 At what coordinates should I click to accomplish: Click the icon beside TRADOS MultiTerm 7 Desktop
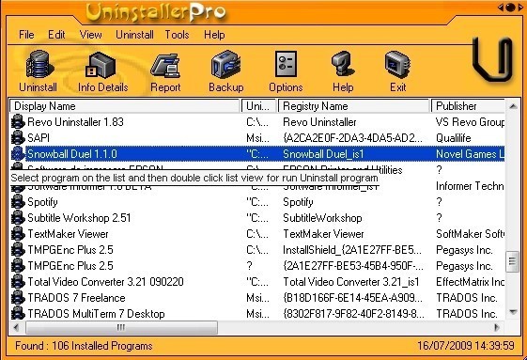click(x=18, y=314)
